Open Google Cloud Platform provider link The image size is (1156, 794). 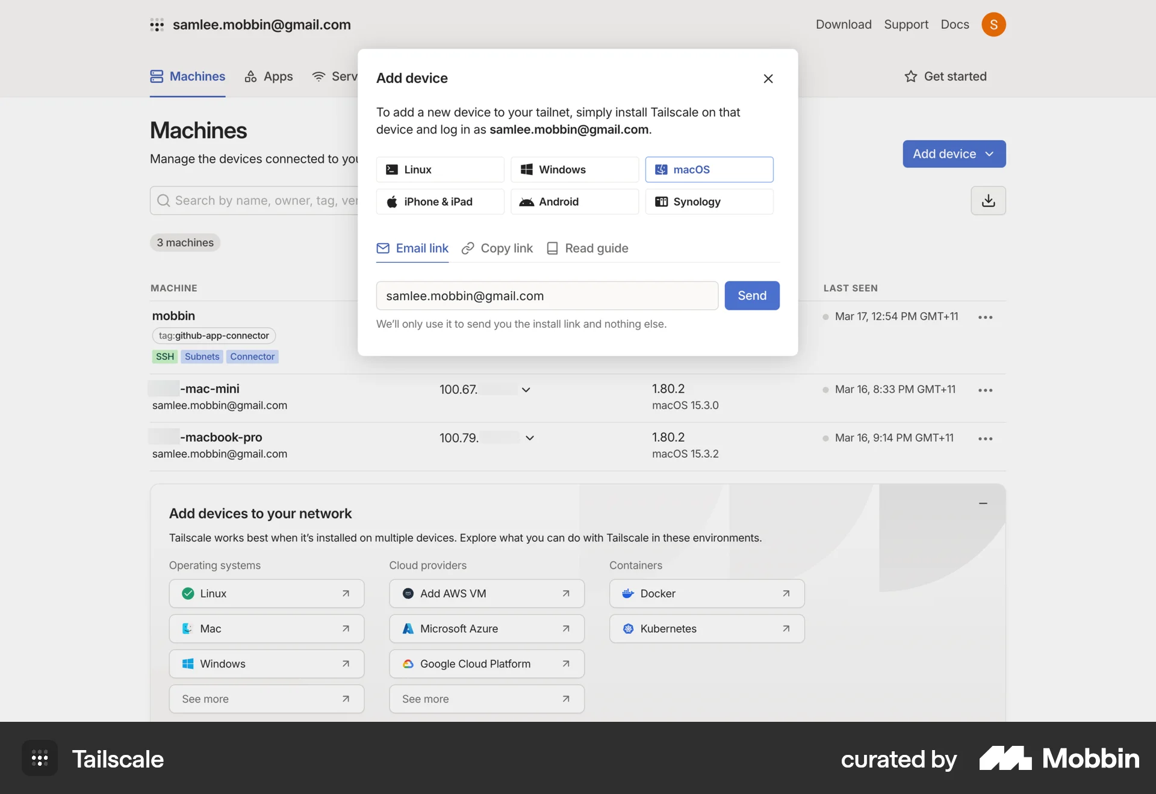point(486,663)
